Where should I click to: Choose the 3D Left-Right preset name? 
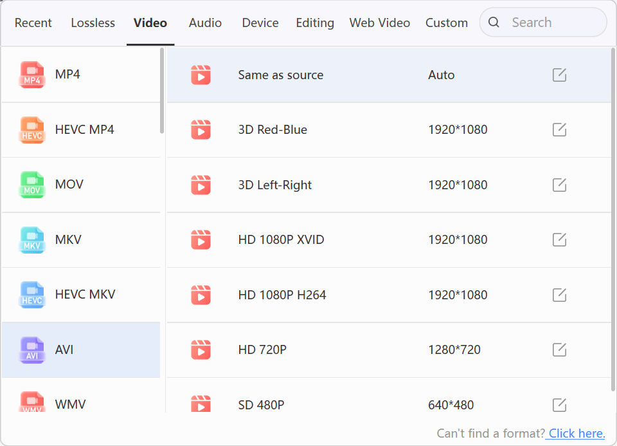(274, 185)
